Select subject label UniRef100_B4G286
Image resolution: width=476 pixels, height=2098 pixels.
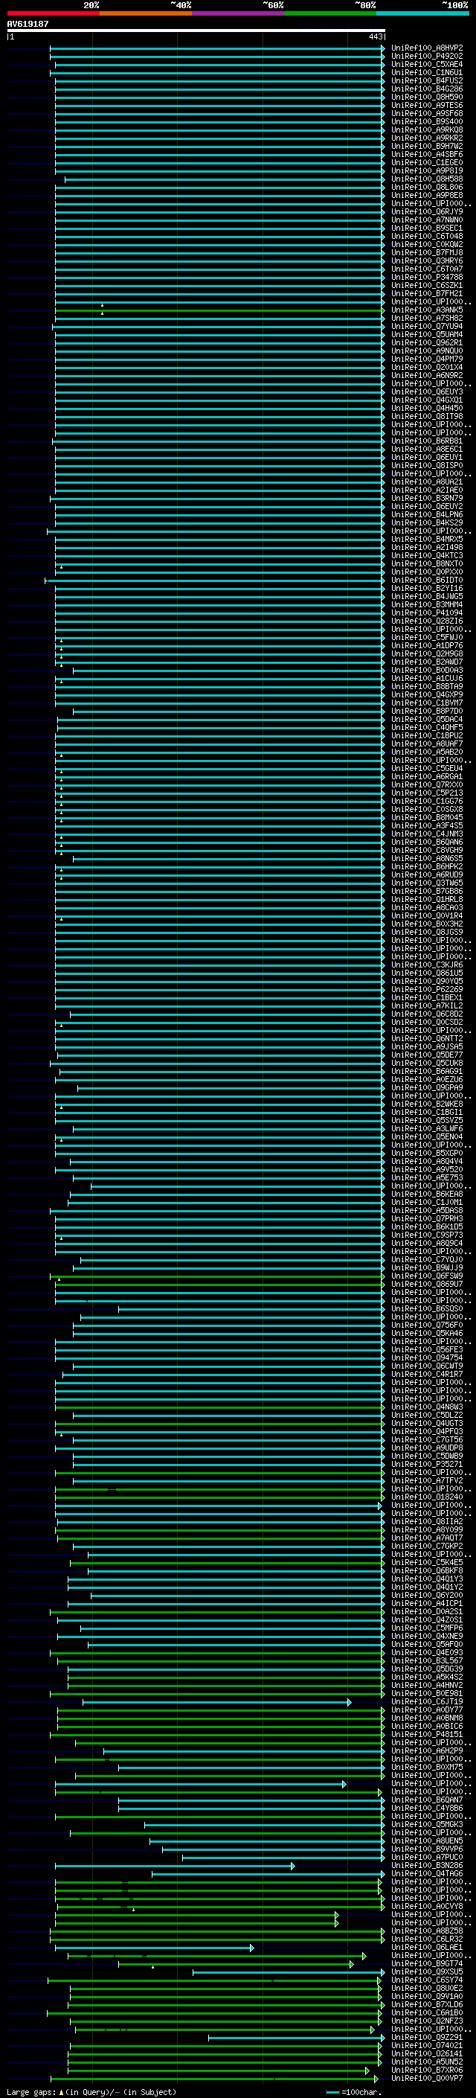(x=426, y=89)
